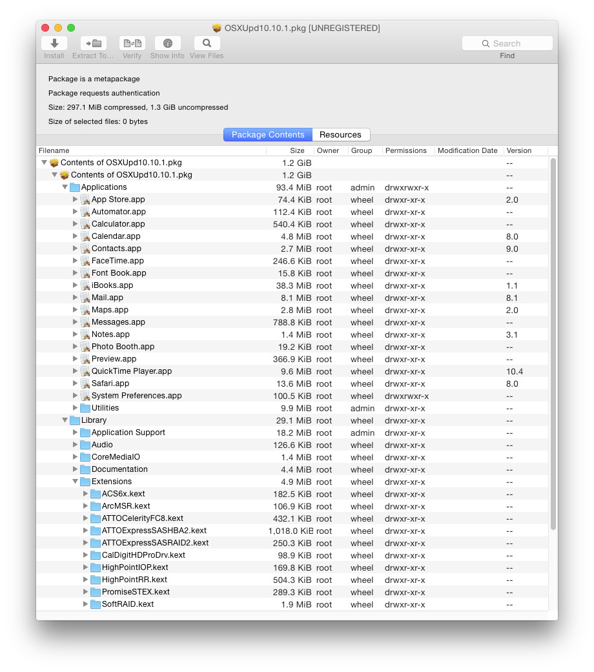
Task: Click the Preview.app icon
Action: point(85,359)
